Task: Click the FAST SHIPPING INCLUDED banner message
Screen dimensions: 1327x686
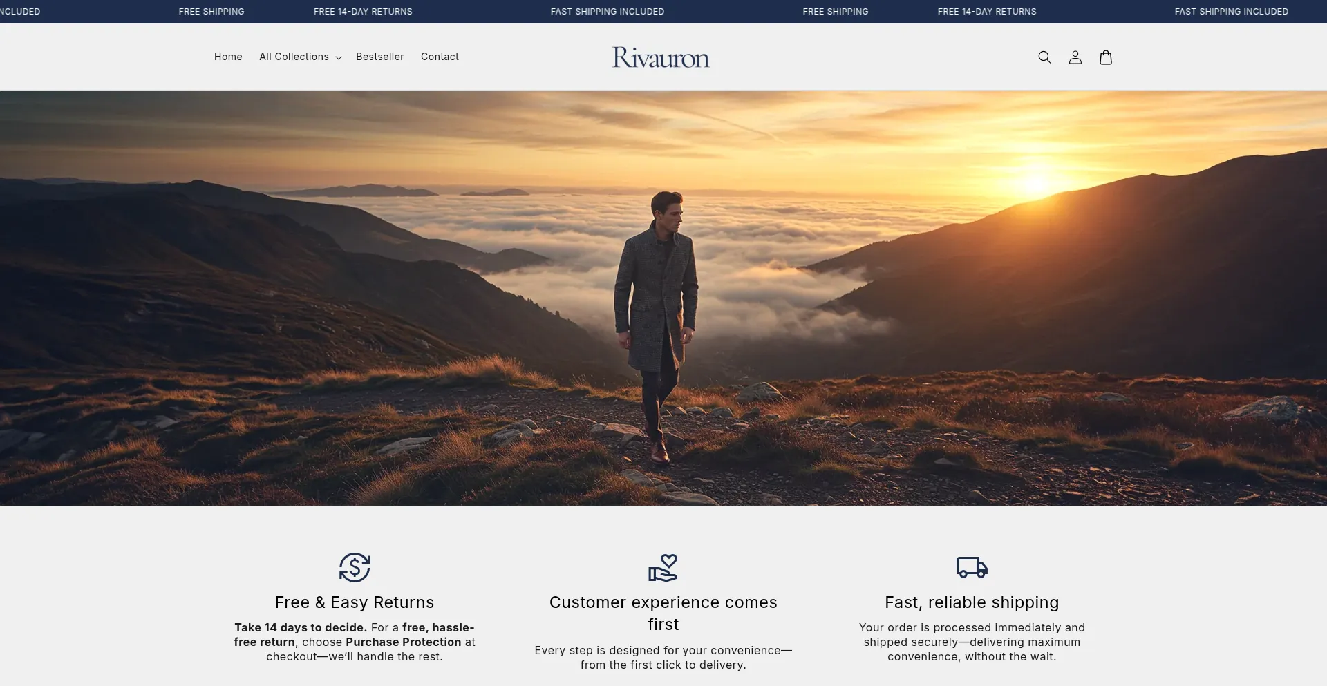Action: click(x=607, y=11)
